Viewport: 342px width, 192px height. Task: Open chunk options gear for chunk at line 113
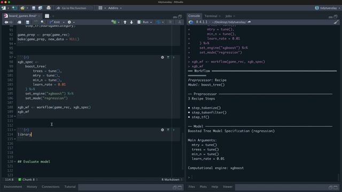tap(162, 130)
